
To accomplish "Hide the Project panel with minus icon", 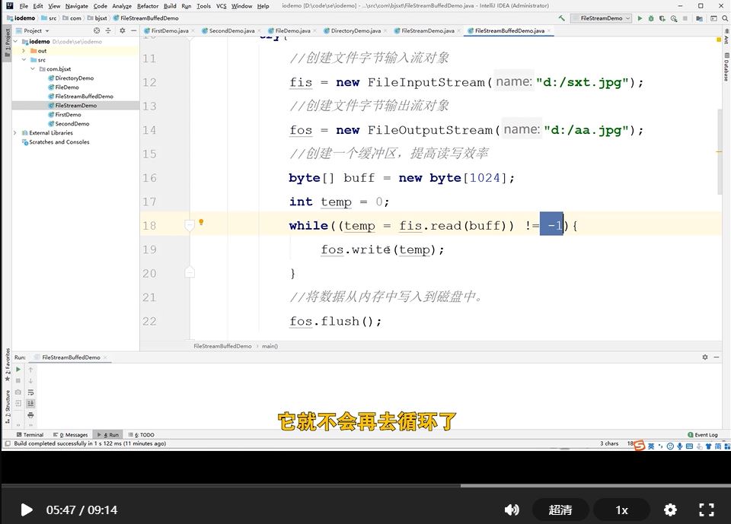I will click(x=134, y=30).
